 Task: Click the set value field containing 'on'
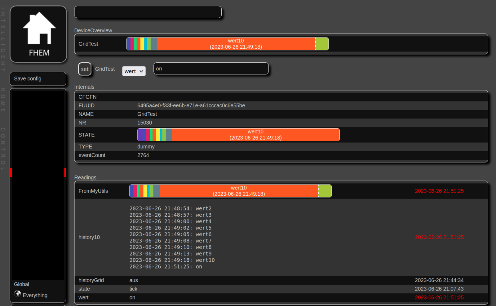(211, 69)
